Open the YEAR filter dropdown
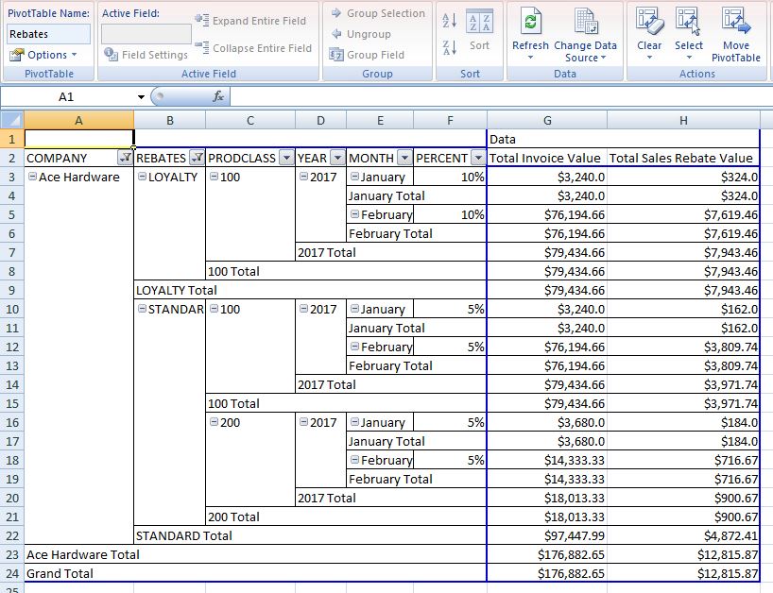 (x=337, y=158)
